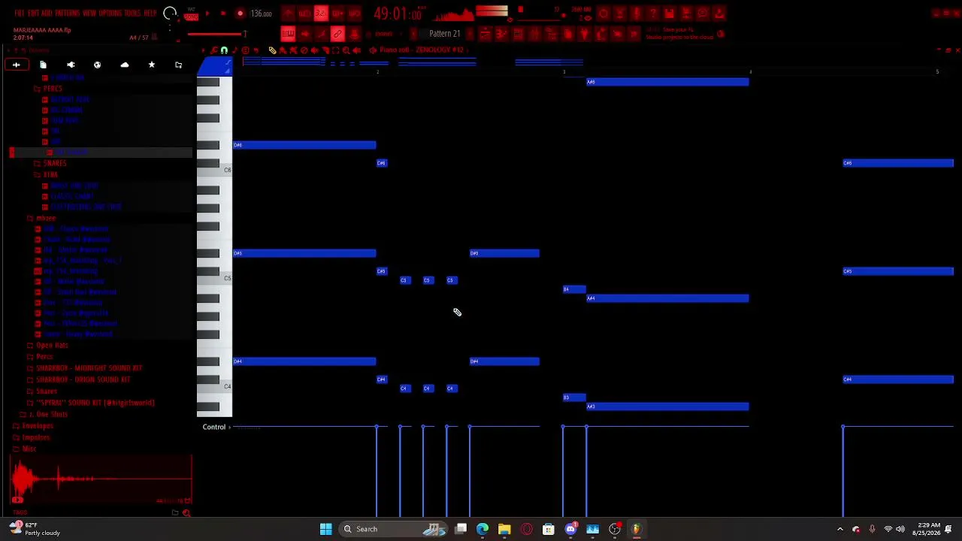Click the floppy disk save icon
Screen dimensions: 962x541
(669, 14)
